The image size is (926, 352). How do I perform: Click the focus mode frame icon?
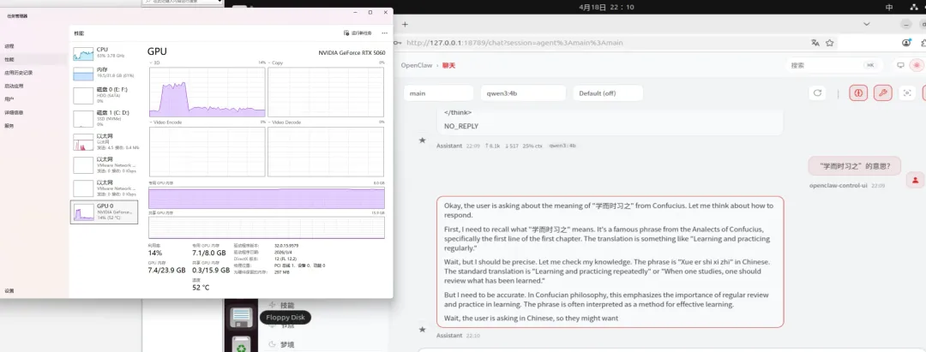[906, 93]
